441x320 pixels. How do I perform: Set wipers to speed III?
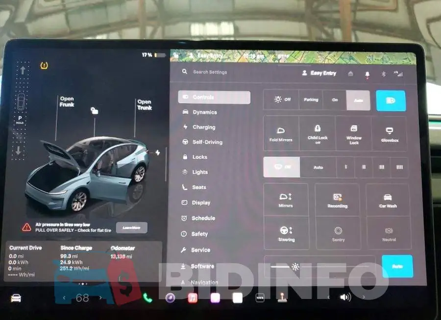coord(381,167)
